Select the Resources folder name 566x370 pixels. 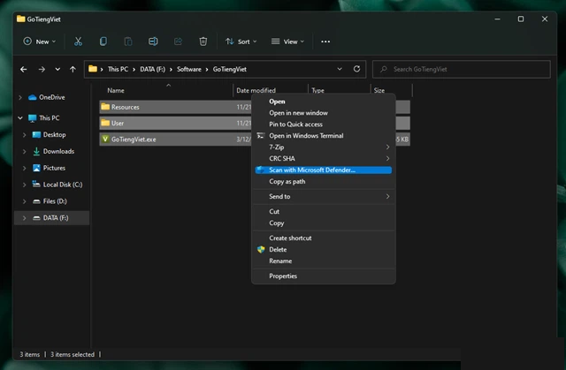point(125,107)
